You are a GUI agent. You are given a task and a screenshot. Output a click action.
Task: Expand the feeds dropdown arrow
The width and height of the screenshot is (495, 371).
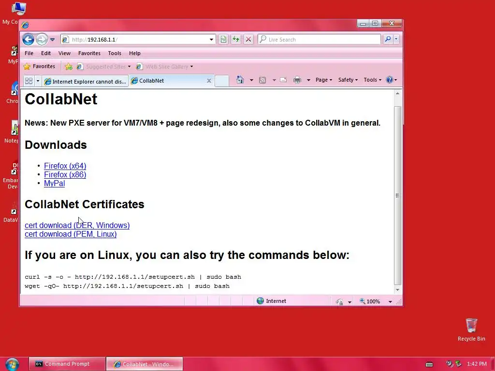(274, 80)
